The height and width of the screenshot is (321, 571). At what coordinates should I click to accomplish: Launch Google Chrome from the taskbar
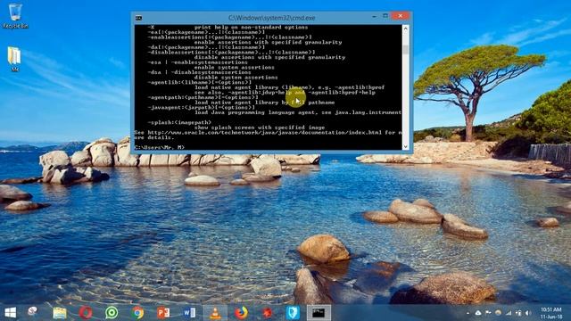tap(137, 313)
